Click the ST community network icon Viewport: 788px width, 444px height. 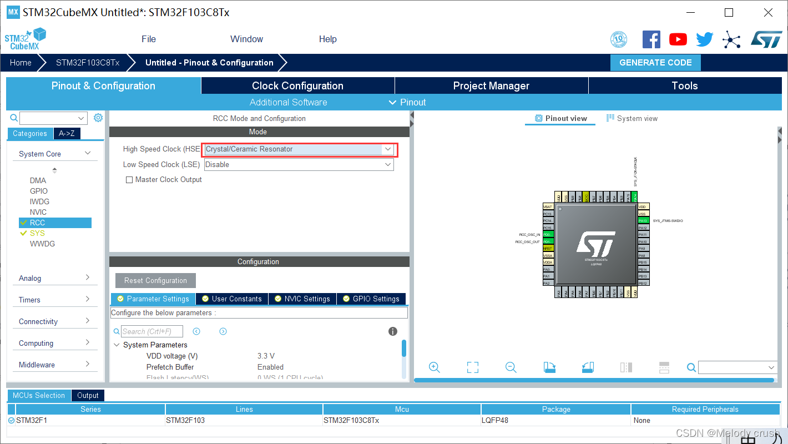(x=731, y=39)
